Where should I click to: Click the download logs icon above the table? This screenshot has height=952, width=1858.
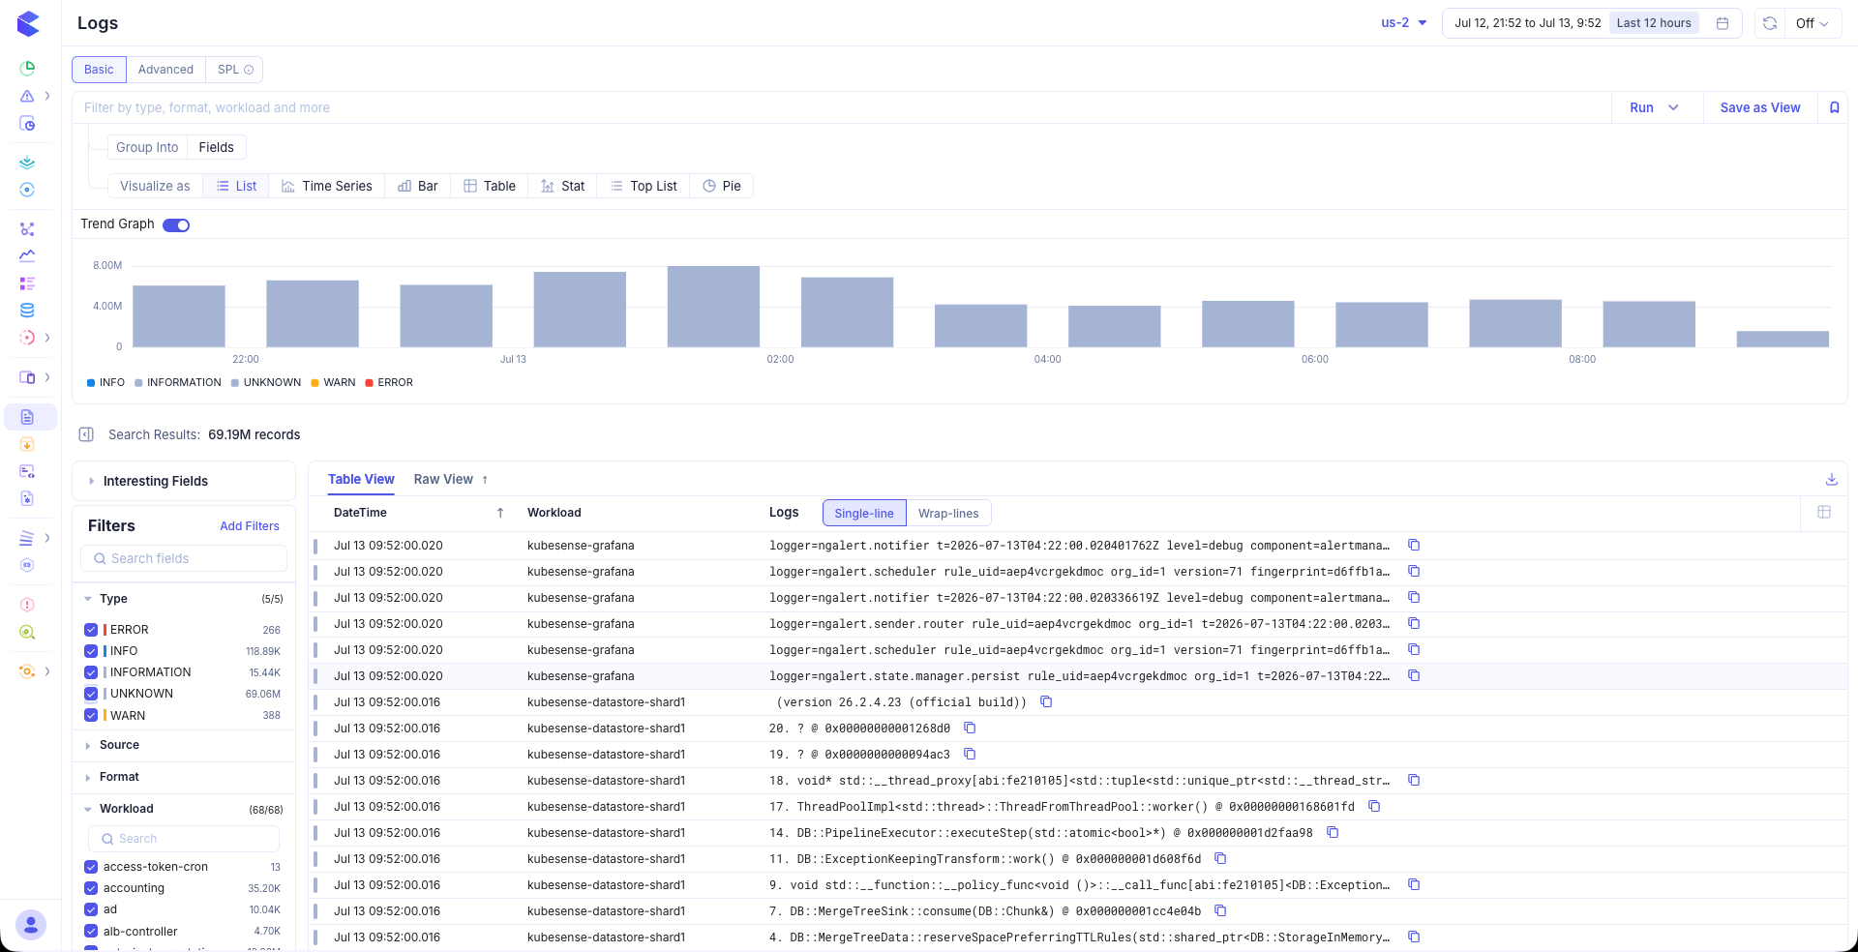tap(1832, 479)
